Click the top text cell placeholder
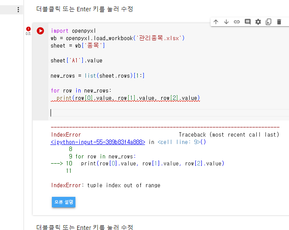This screenshot has width=289, height=230. [x=85, y=9]
